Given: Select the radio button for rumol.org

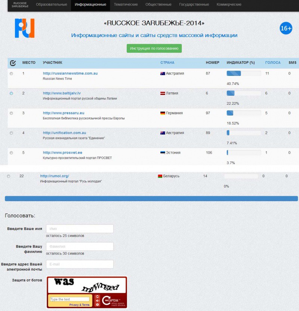Looking at the screenshot, I should point(9,176).
